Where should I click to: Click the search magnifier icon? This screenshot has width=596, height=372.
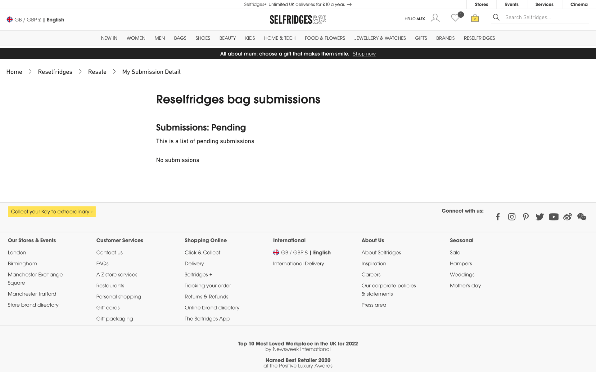[x=496, y=17]
